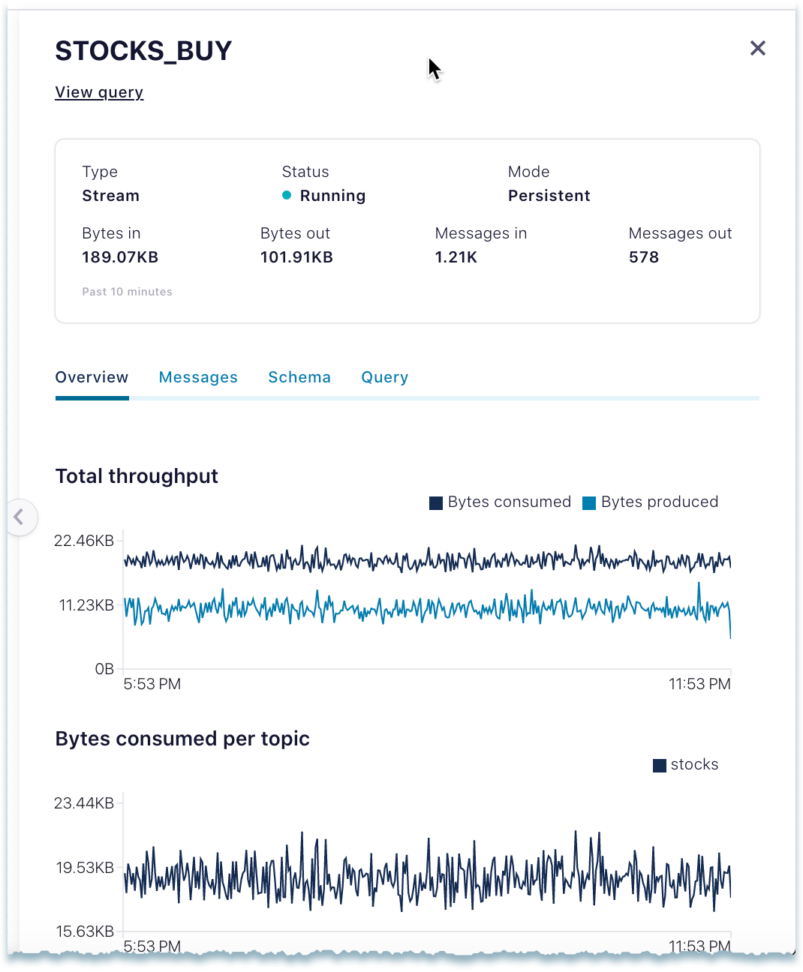Open the Schema tab

[x=299, y=377]
